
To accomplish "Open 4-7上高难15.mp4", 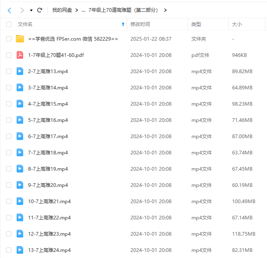I will coord(48,104).
